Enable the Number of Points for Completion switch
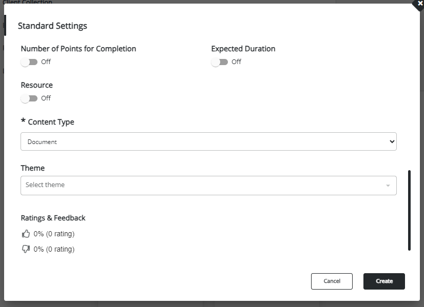 [29, 62]
